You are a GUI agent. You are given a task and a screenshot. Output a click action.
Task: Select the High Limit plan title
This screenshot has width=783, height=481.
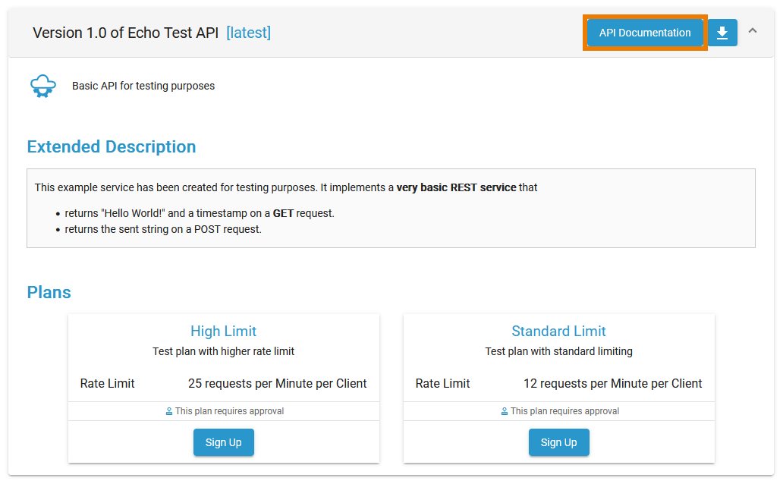(223, 331)
